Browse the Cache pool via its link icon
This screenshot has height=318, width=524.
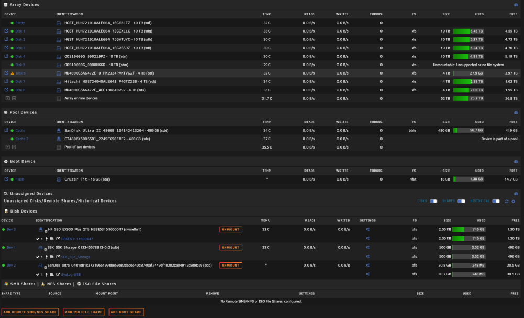[x=6, y=130]
